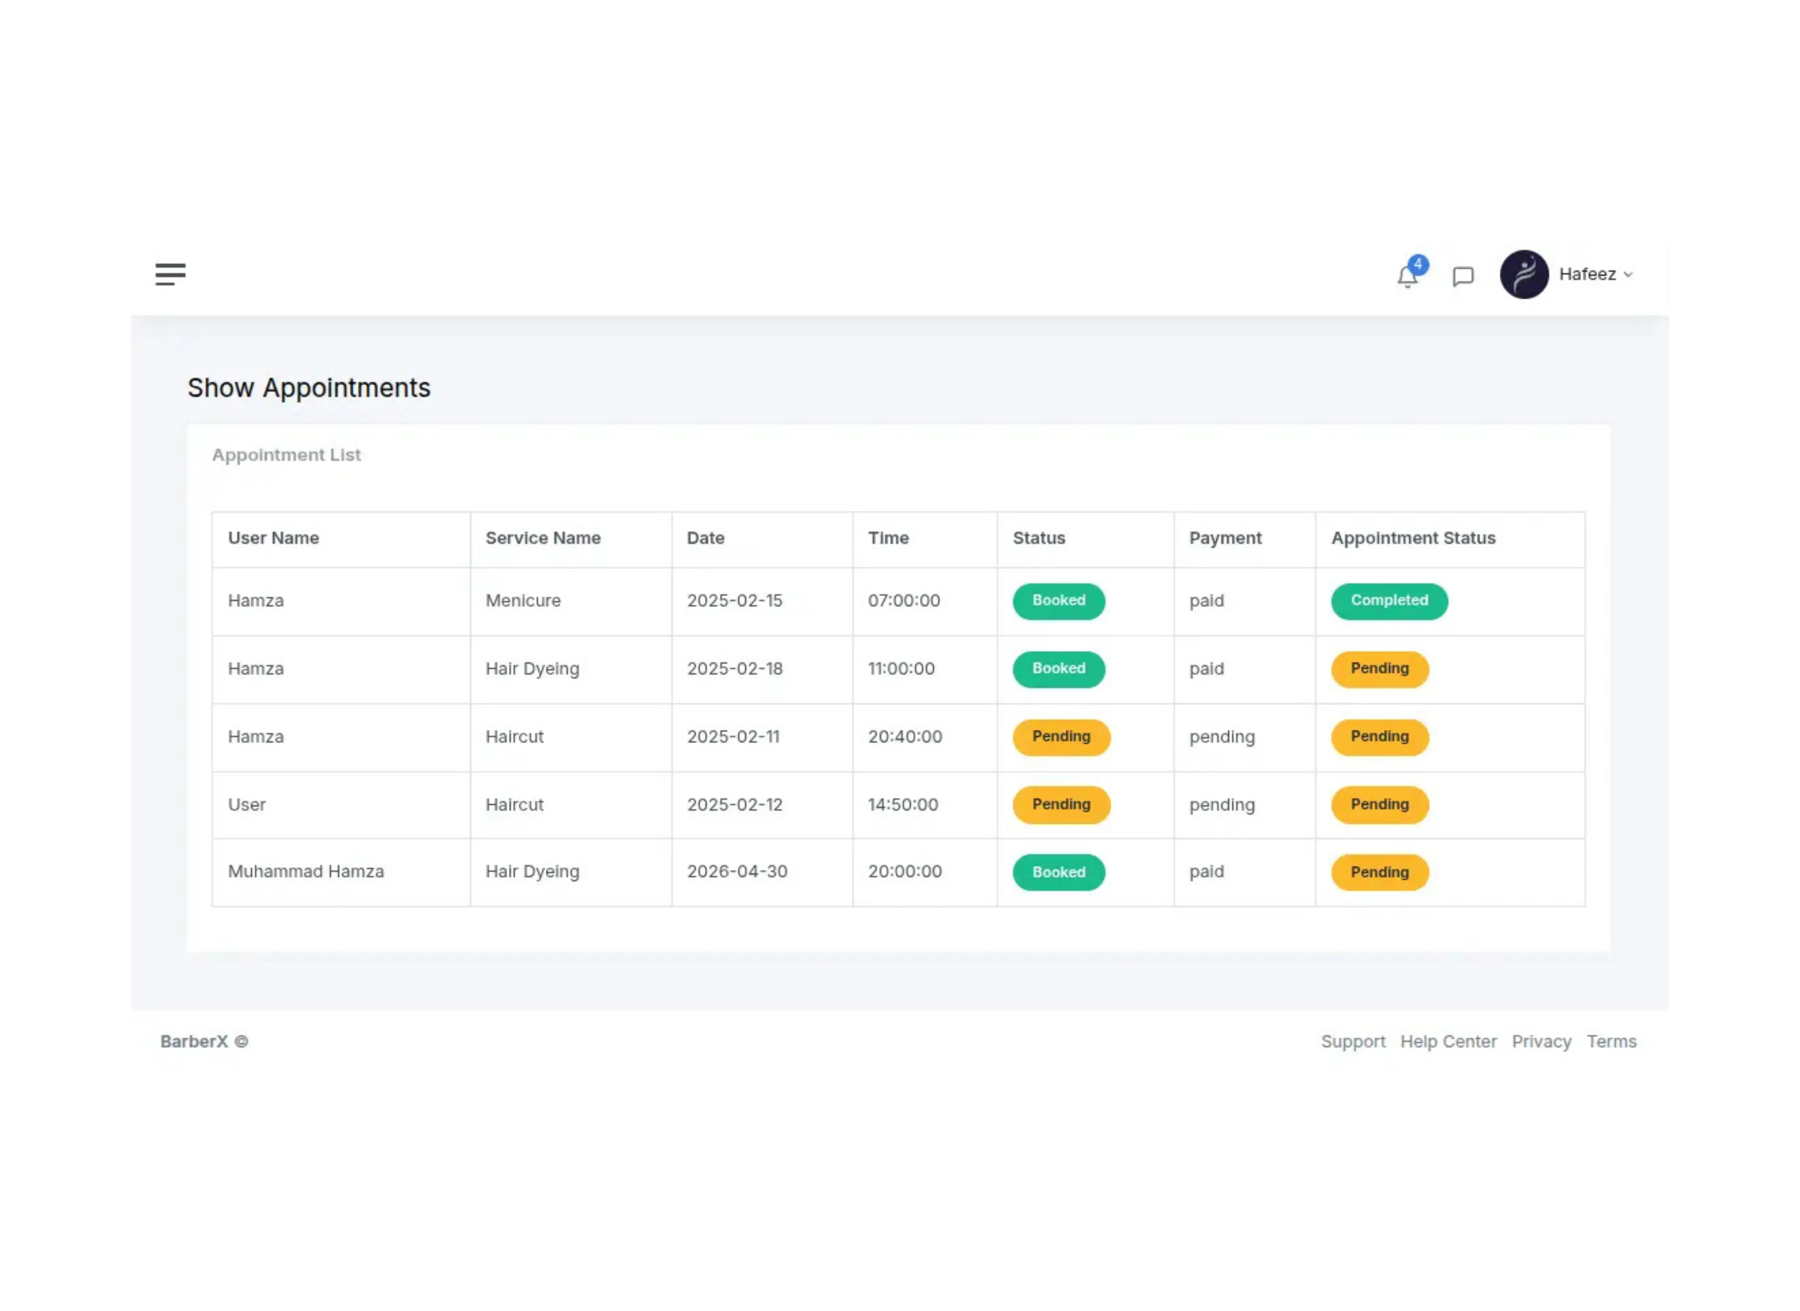Select the time 07:00:00 cell
Image resolution: width=1800 pixels, height=1311 pixels.
925,601
